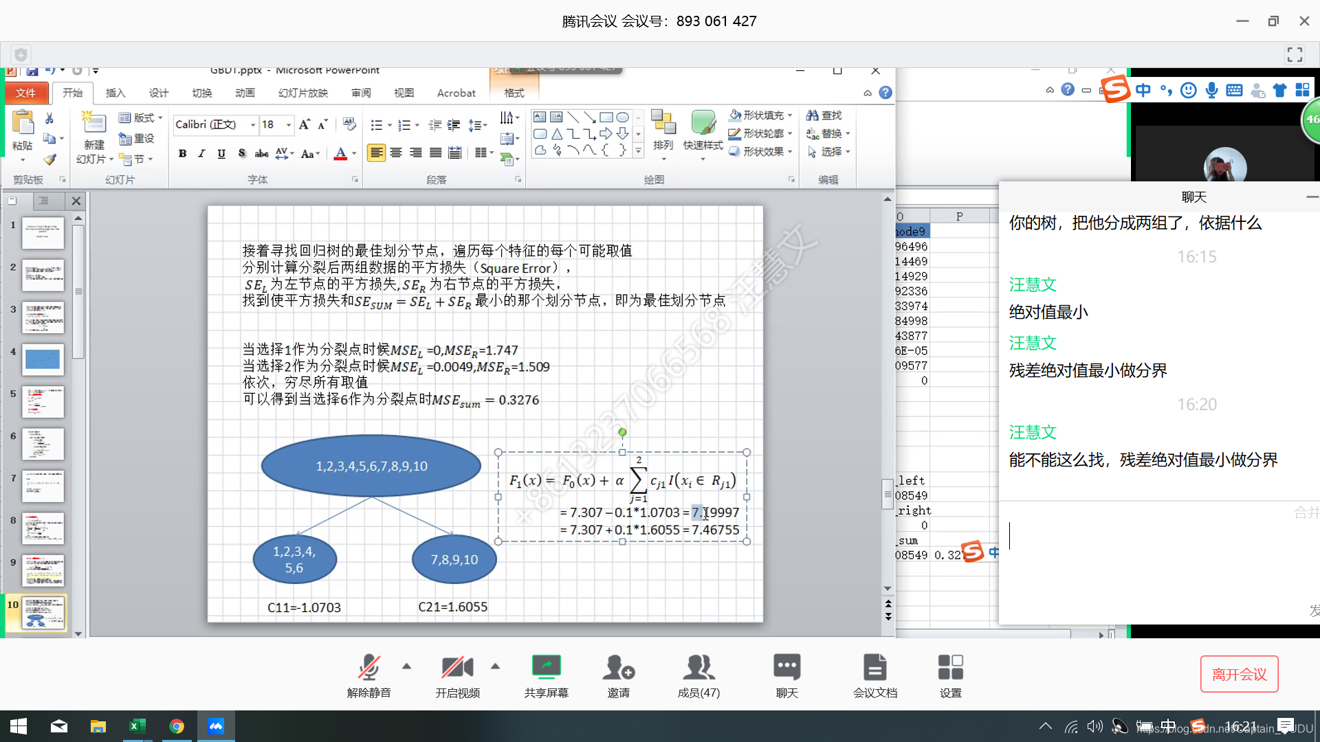Select slide 4 thumbnail
Viewport: 1320px width, 742px height.
(43, 359)
